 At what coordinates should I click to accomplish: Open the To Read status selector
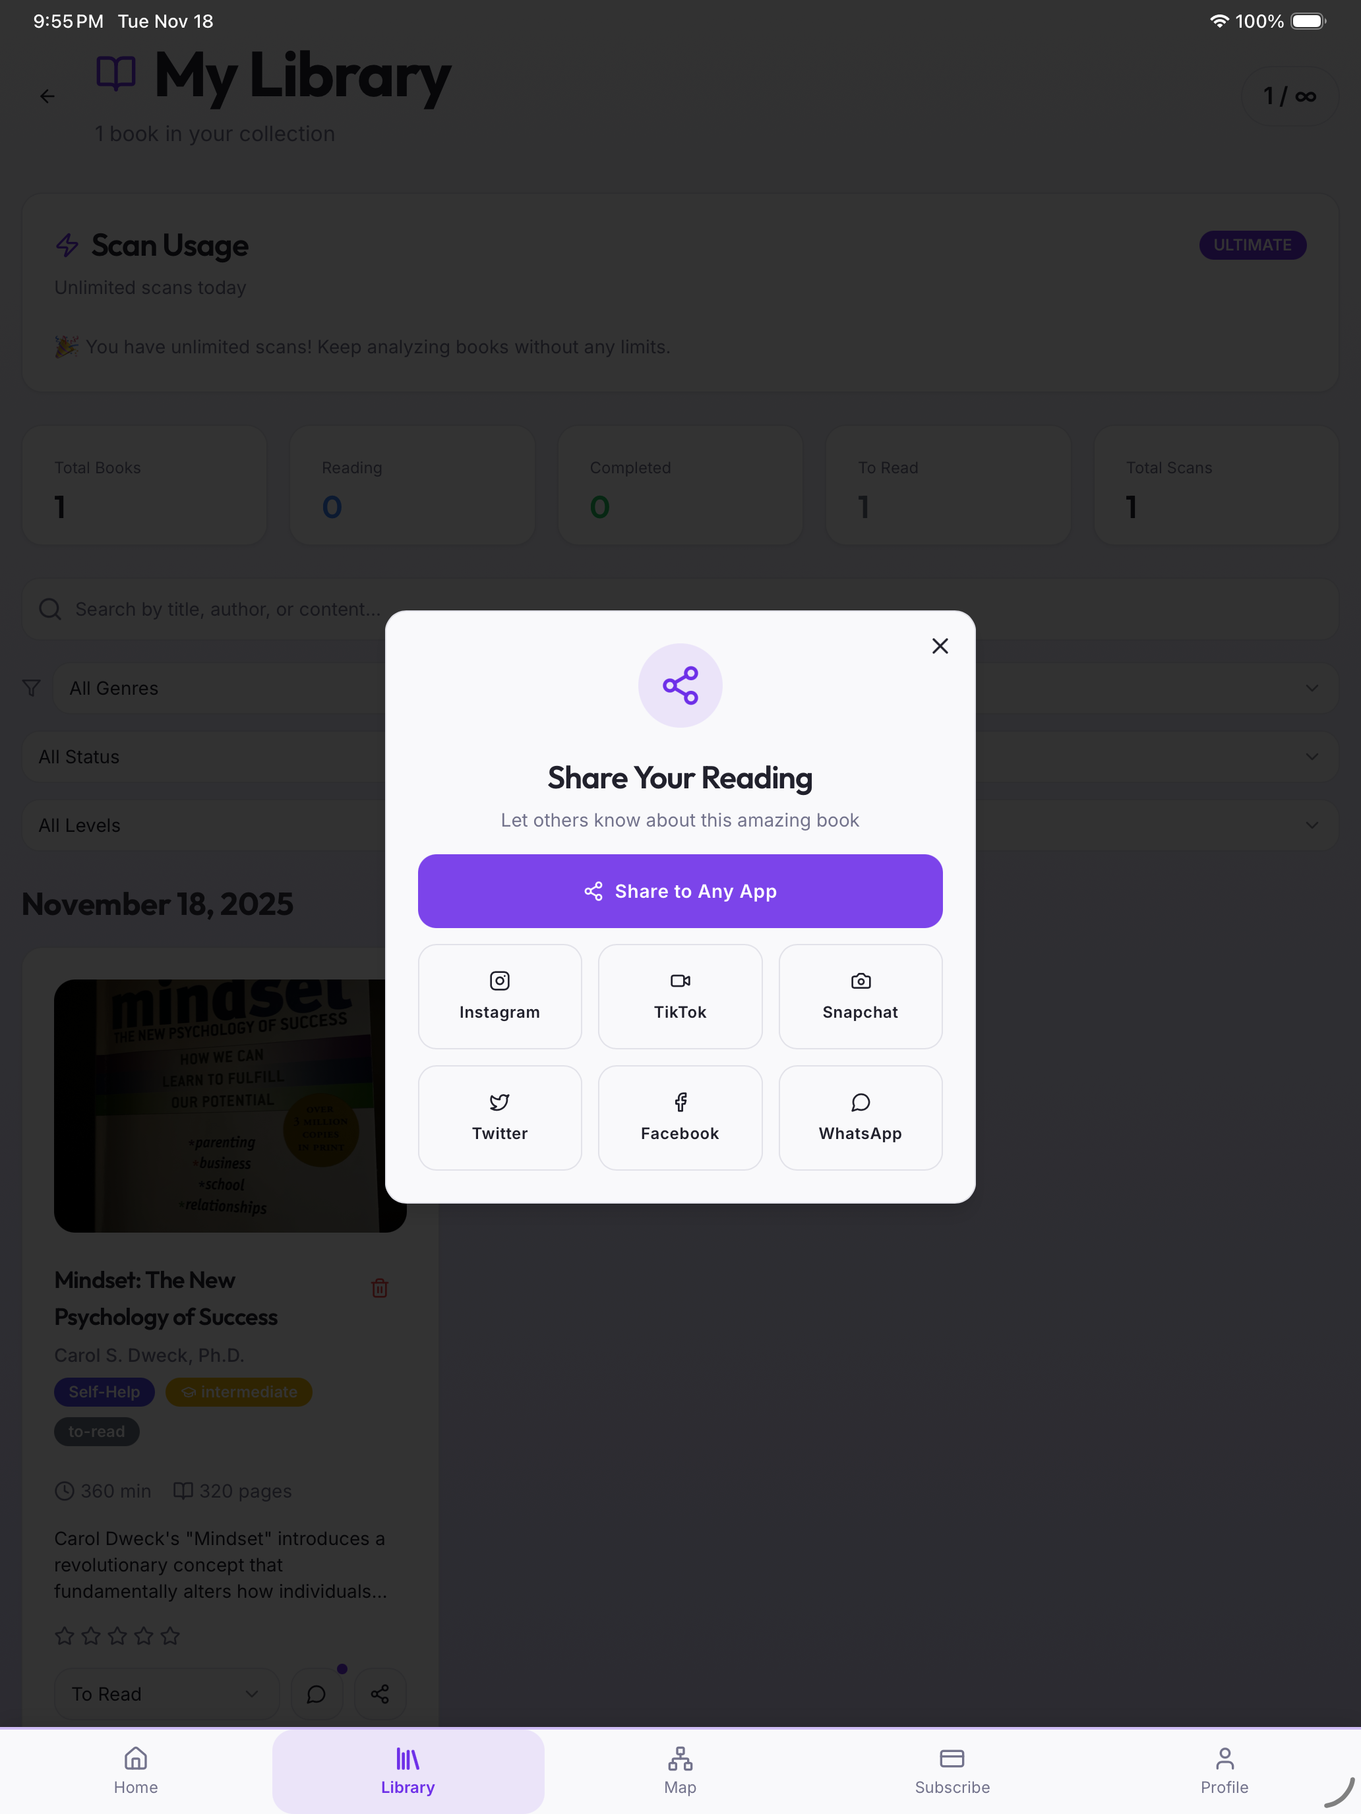(166, 1693)
